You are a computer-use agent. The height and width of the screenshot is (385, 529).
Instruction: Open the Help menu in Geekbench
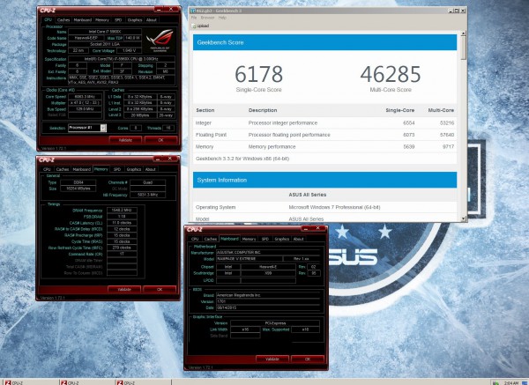click(x=222, y=18)
